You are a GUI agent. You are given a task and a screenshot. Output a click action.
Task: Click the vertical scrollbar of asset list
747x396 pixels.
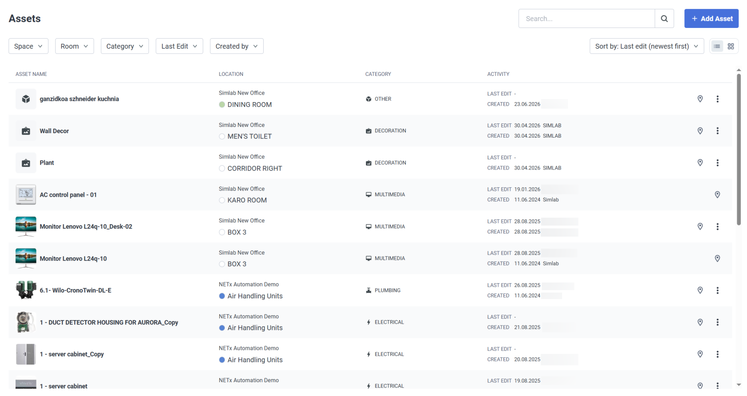[739, 149]
